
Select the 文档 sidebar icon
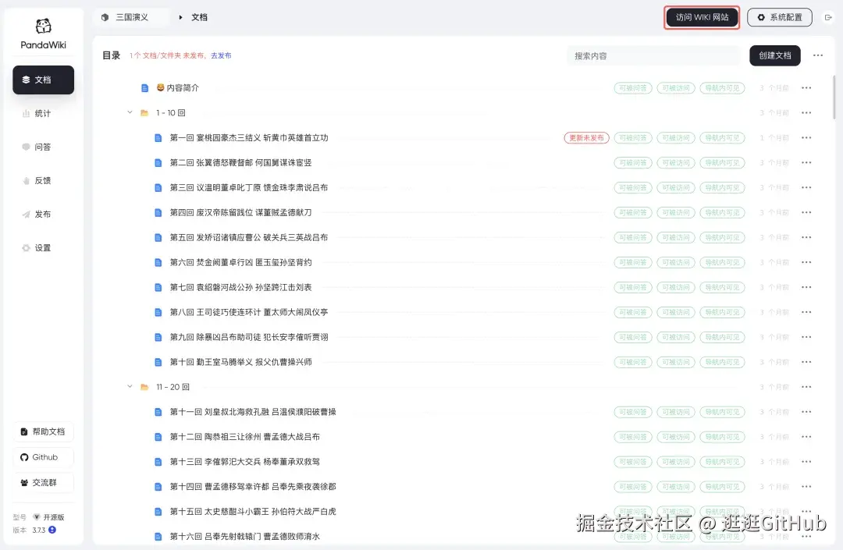[x=43, y=80]
